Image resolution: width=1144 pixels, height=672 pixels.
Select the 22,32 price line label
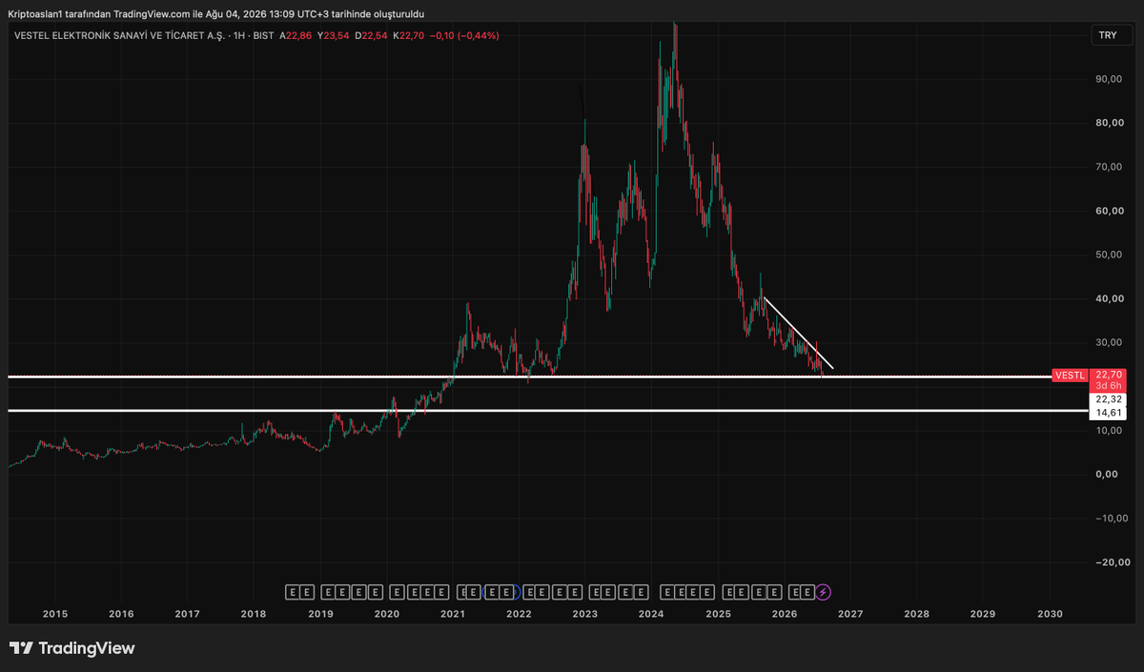(1108, 399)
